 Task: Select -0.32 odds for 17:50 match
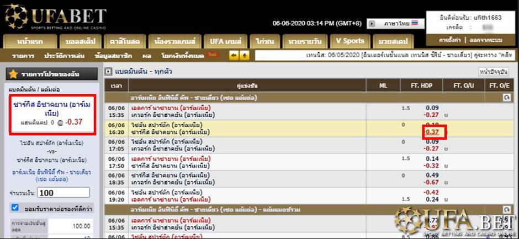coord(432,166)
